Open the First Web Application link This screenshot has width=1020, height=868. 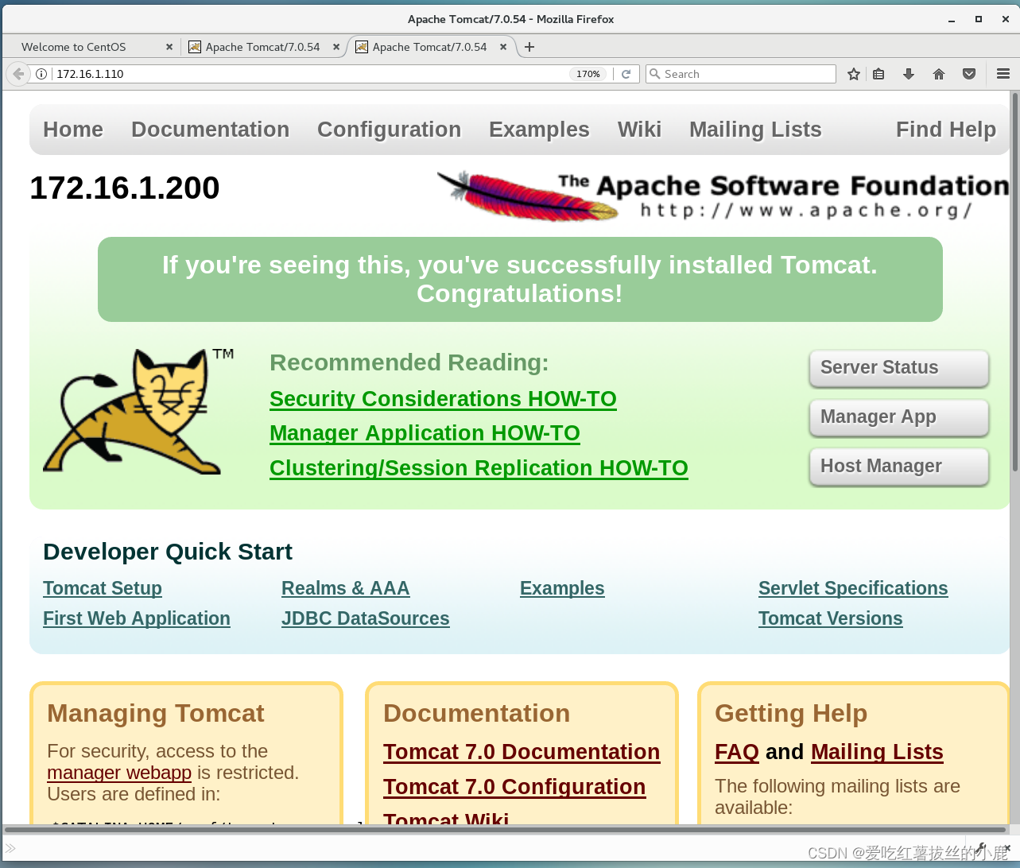pos(137,618)
